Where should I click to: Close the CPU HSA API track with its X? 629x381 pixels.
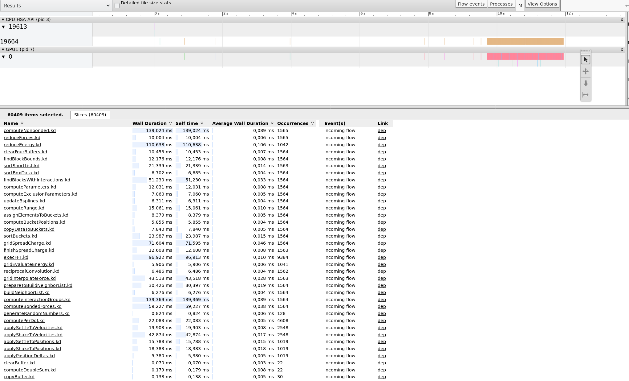[x=622, y=19]
